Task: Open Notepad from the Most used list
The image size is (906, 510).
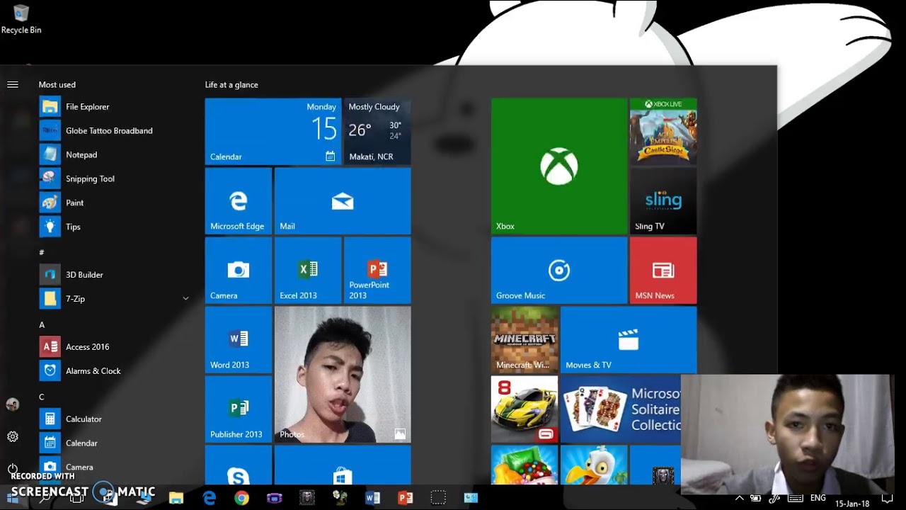Action: coord(115,155)
